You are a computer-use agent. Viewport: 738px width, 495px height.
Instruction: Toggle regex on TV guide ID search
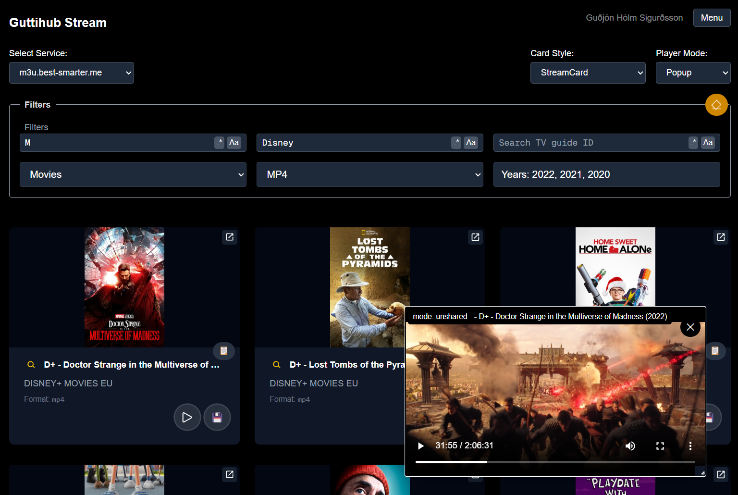tap(693, 143)
